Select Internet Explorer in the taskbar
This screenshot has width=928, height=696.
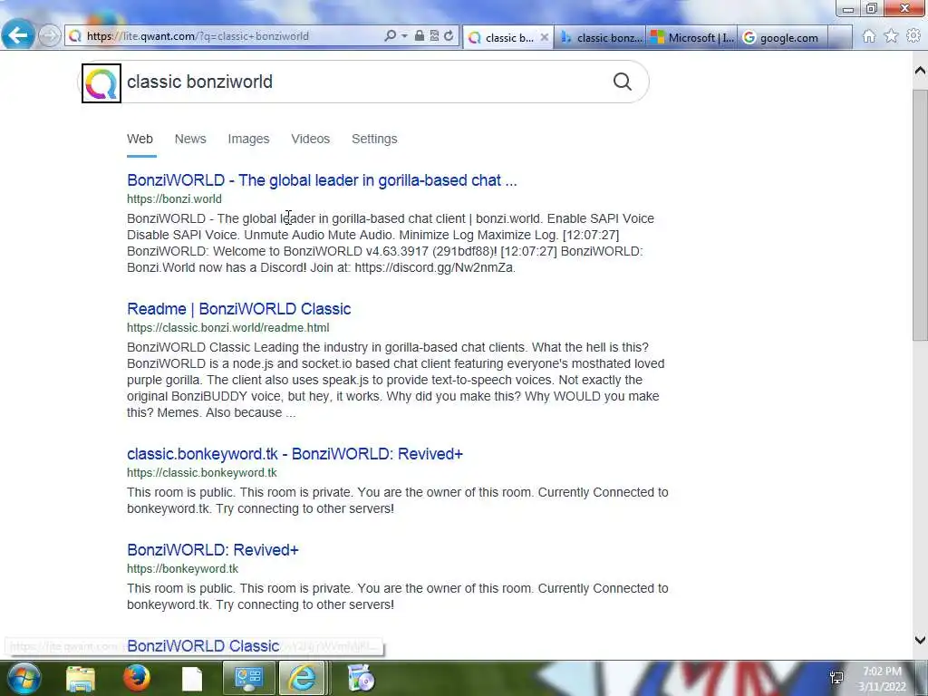pos(302,679)
